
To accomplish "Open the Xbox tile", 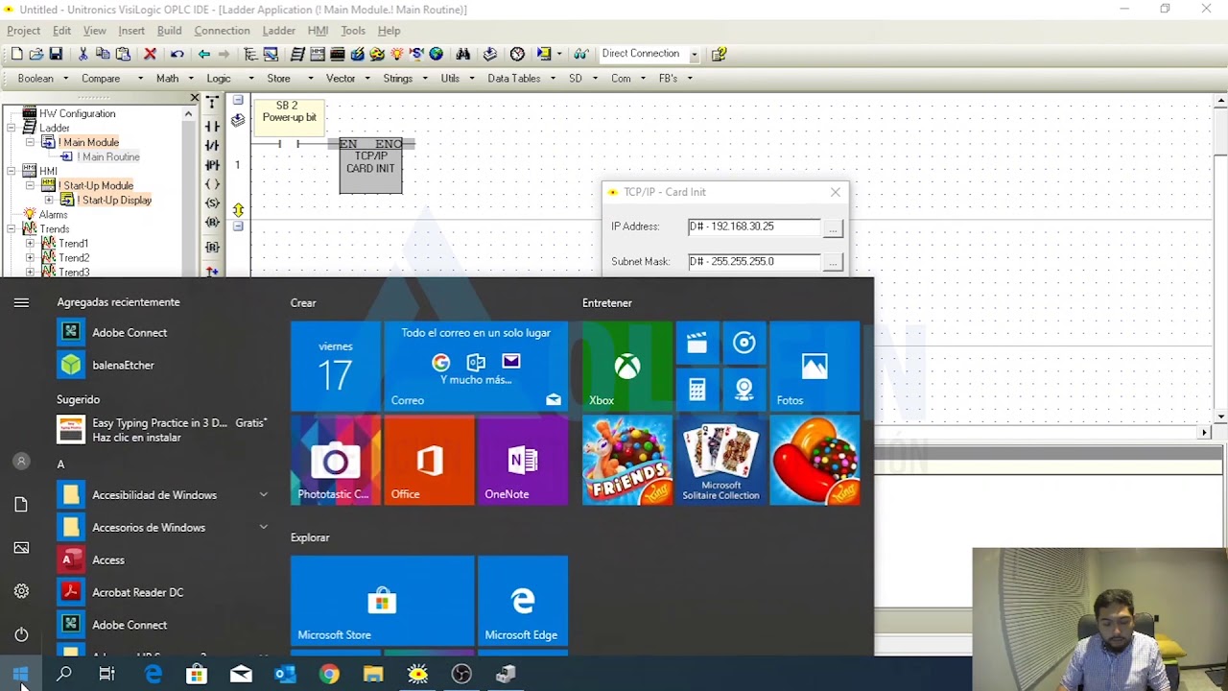I will pos(627,366).
